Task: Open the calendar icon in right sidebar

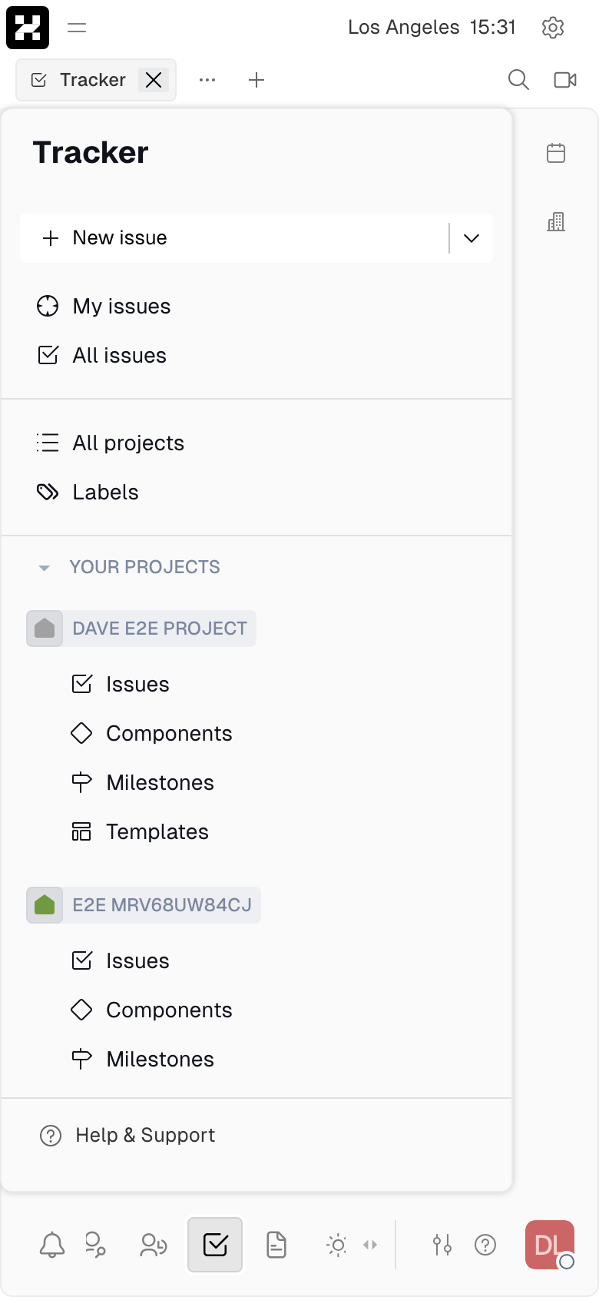Action: click(556, 153)
